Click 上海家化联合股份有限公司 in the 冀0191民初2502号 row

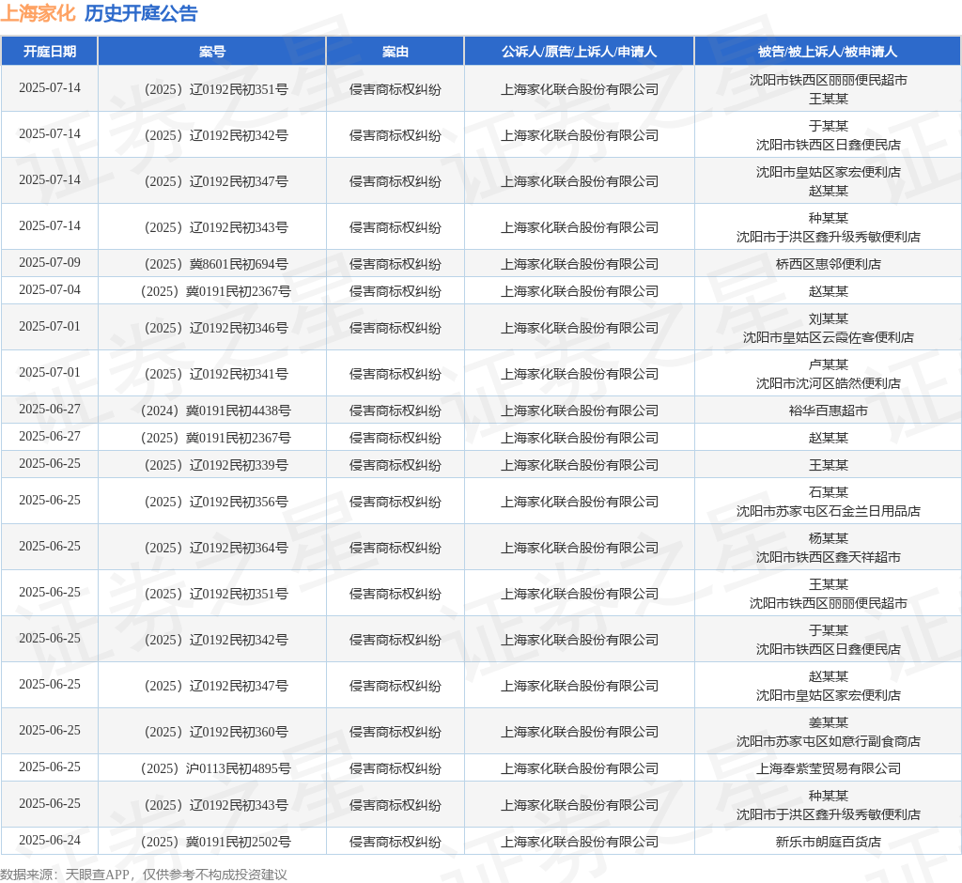(x=579, y=842)
